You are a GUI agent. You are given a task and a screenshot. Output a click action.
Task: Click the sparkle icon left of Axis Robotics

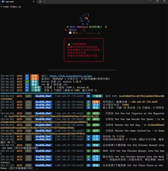68,27
